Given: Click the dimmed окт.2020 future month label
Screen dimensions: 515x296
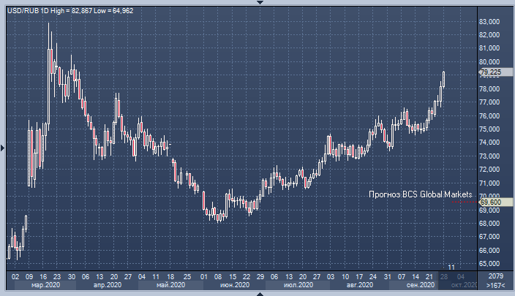Looking at the screenshot, I should (464, 284).
